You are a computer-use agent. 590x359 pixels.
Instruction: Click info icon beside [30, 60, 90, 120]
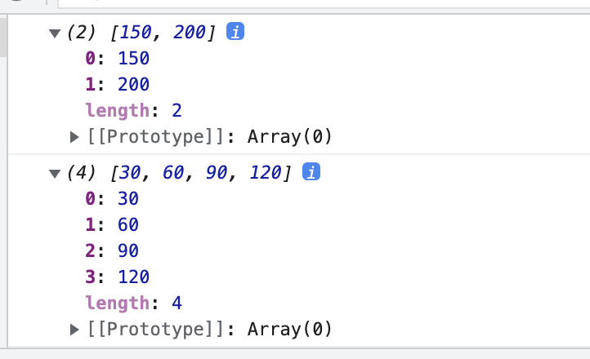coord(311,172)
